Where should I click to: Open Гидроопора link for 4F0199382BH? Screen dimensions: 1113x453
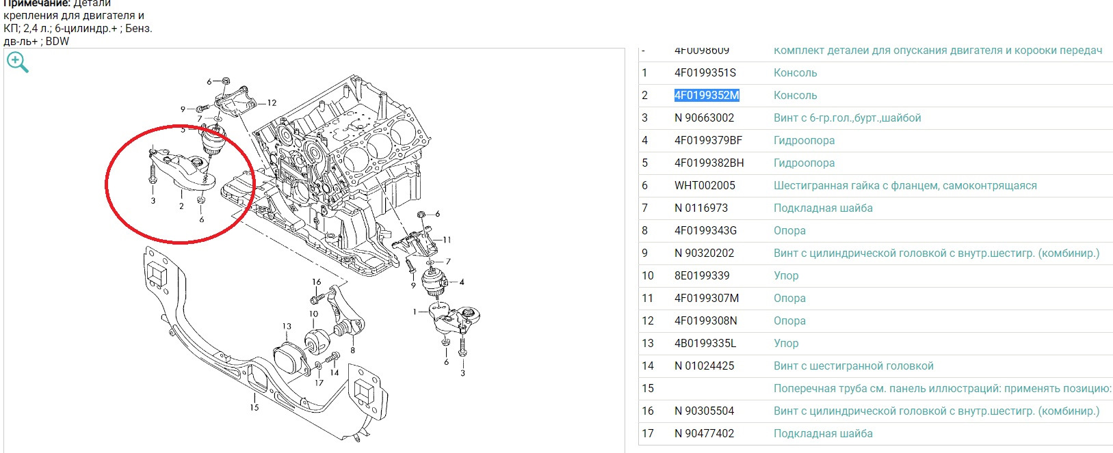pyautogui.click(x=804, y=163)
